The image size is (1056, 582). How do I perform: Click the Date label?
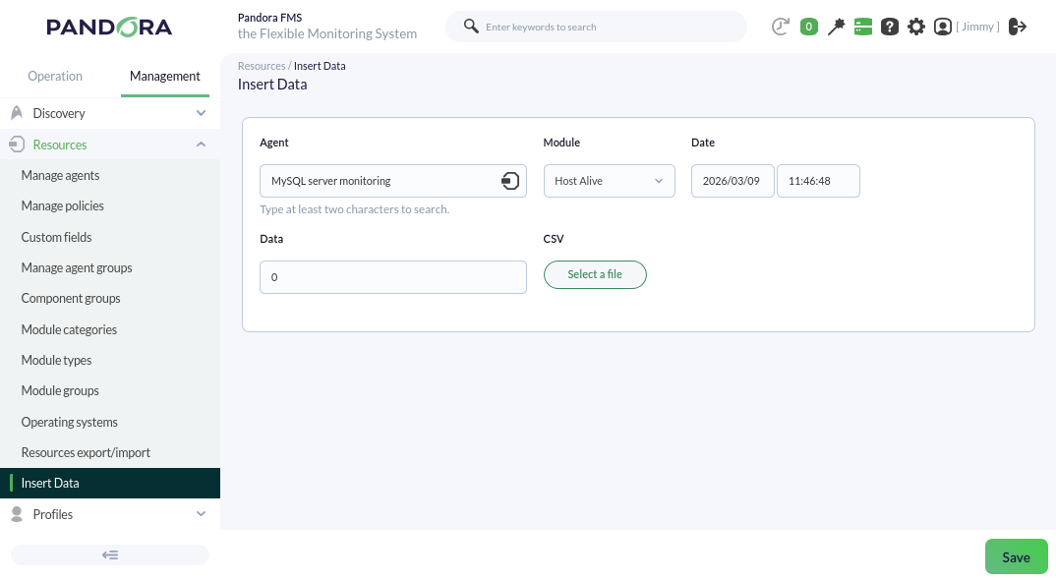(703, 143)
